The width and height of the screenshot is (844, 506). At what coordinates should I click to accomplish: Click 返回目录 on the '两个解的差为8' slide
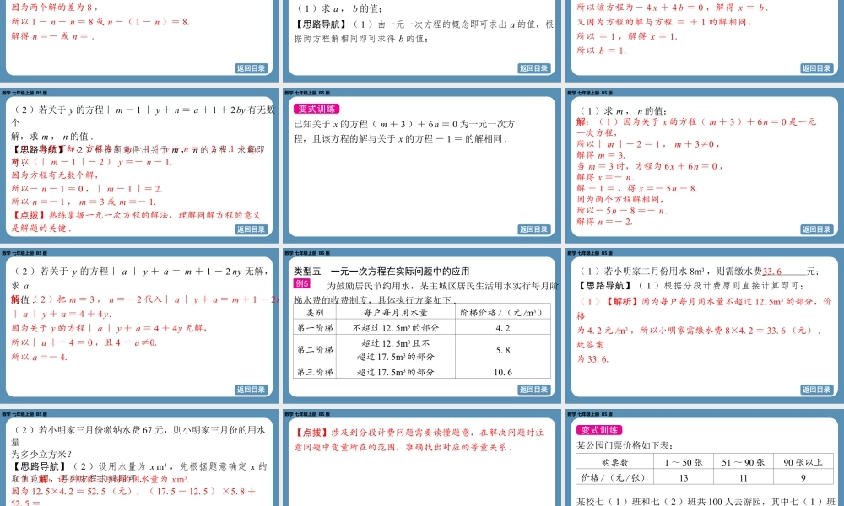(x=251, y=68)
